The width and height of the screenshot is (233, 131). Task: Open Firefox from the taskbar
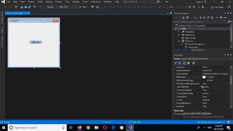(x=79, y=128)
